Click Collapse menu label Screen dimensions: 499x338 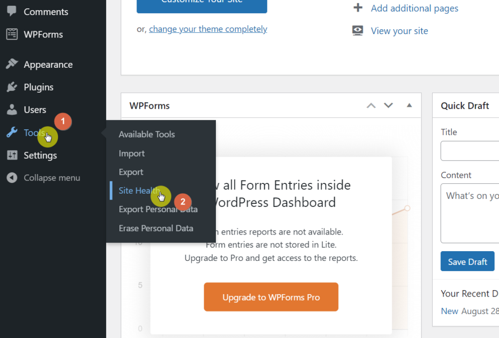(52, 178)
